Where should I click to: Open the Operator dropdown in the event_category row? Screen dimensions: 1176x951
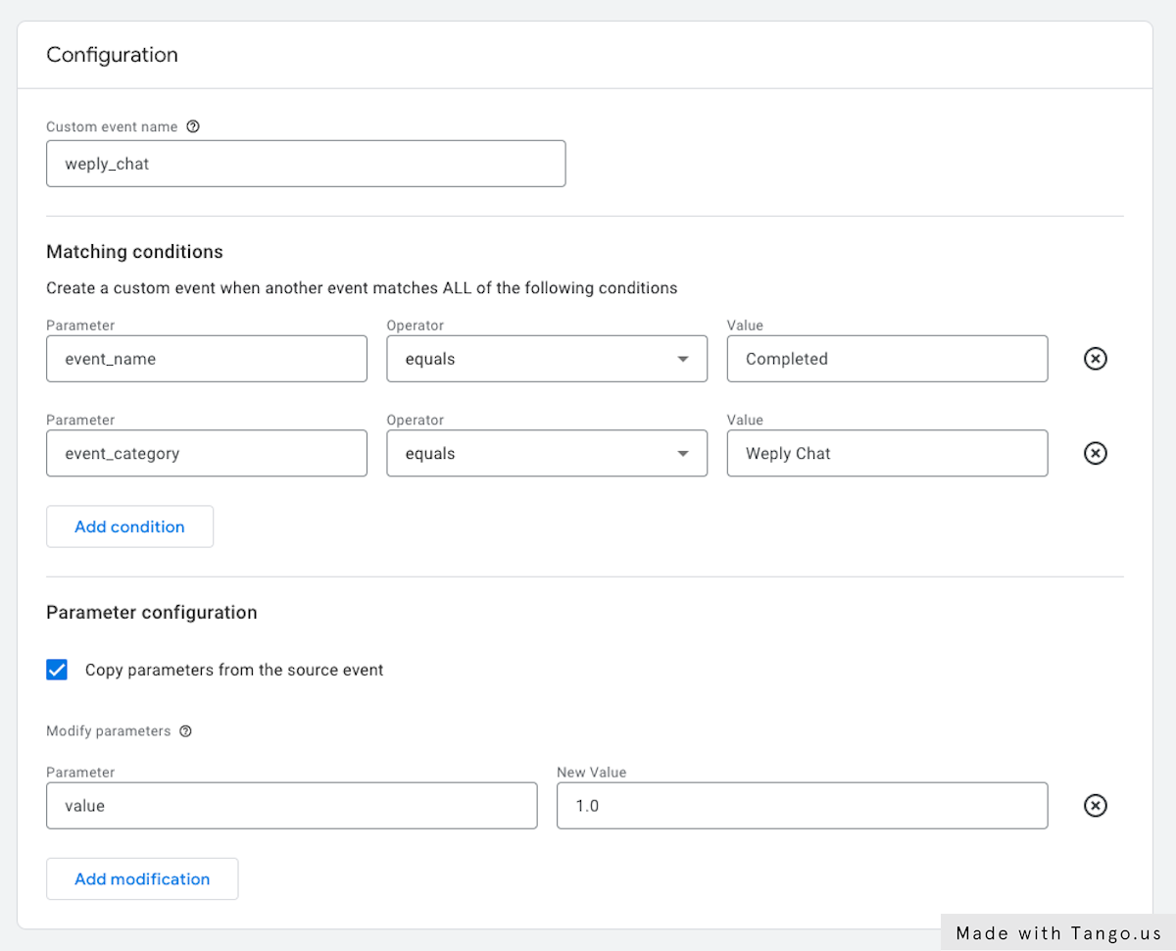547,453
